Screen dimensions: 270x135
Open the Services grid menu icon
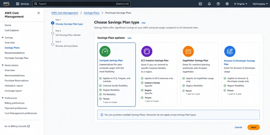[18, 4]
